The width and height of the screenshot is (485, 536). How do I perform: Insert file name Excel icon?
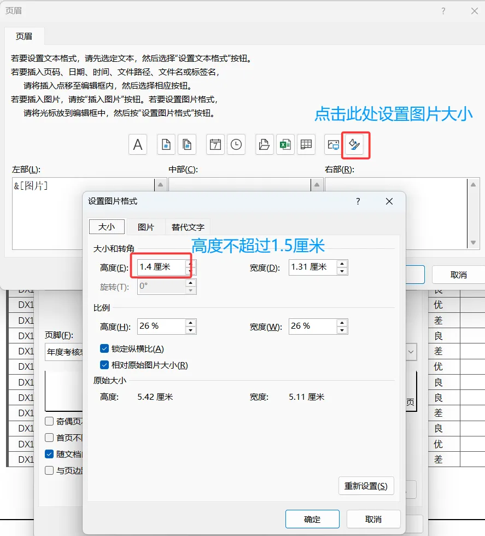click(x=285, y=144)
